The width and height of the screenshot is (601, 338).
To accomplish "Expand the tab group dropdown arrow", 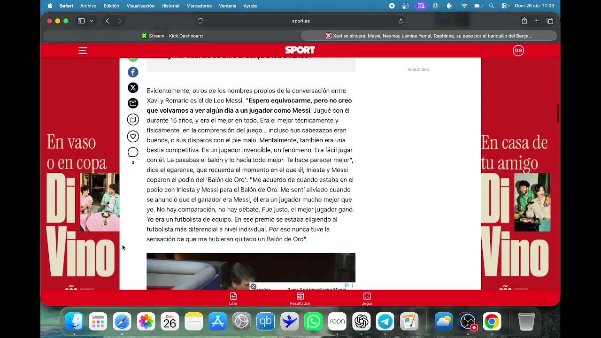I will click(91, 21).
